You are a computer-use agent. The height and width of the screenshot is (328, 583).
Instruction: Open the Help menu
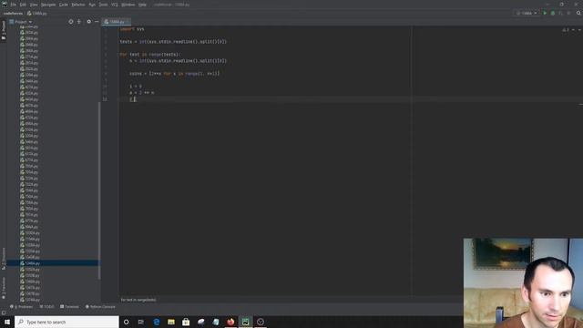point(142,5)
